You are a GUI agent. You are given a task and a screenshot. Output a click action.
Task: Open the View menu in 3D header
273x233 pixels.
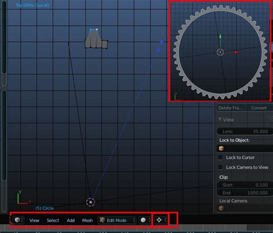click(34, 220)
